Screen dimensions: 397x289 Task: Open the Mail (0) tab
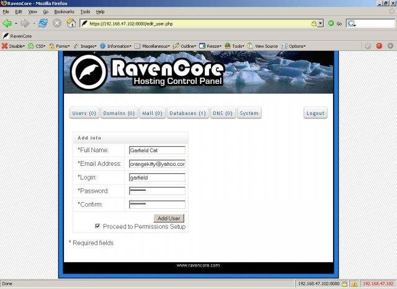(153, 113)
